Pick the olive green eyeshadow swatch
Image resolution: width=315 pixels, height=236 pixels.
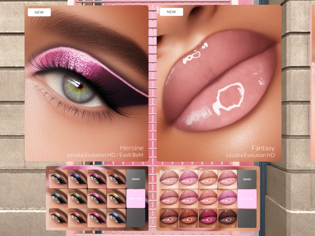(78, 199)
